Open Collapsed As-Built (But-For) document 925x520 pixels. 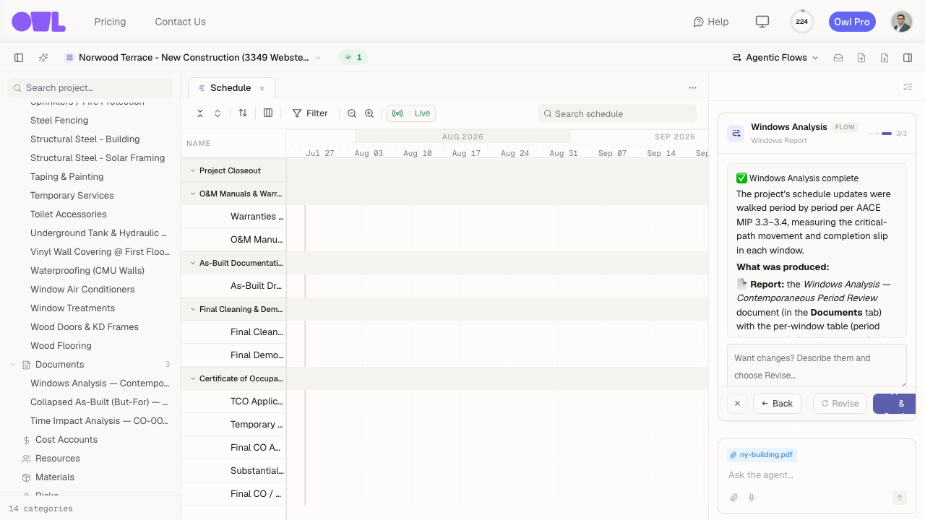point(100,402)
